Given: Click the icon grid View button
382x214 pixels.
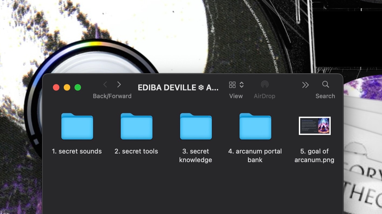Looking at the screenshot, I should click(x=232, y=85).
